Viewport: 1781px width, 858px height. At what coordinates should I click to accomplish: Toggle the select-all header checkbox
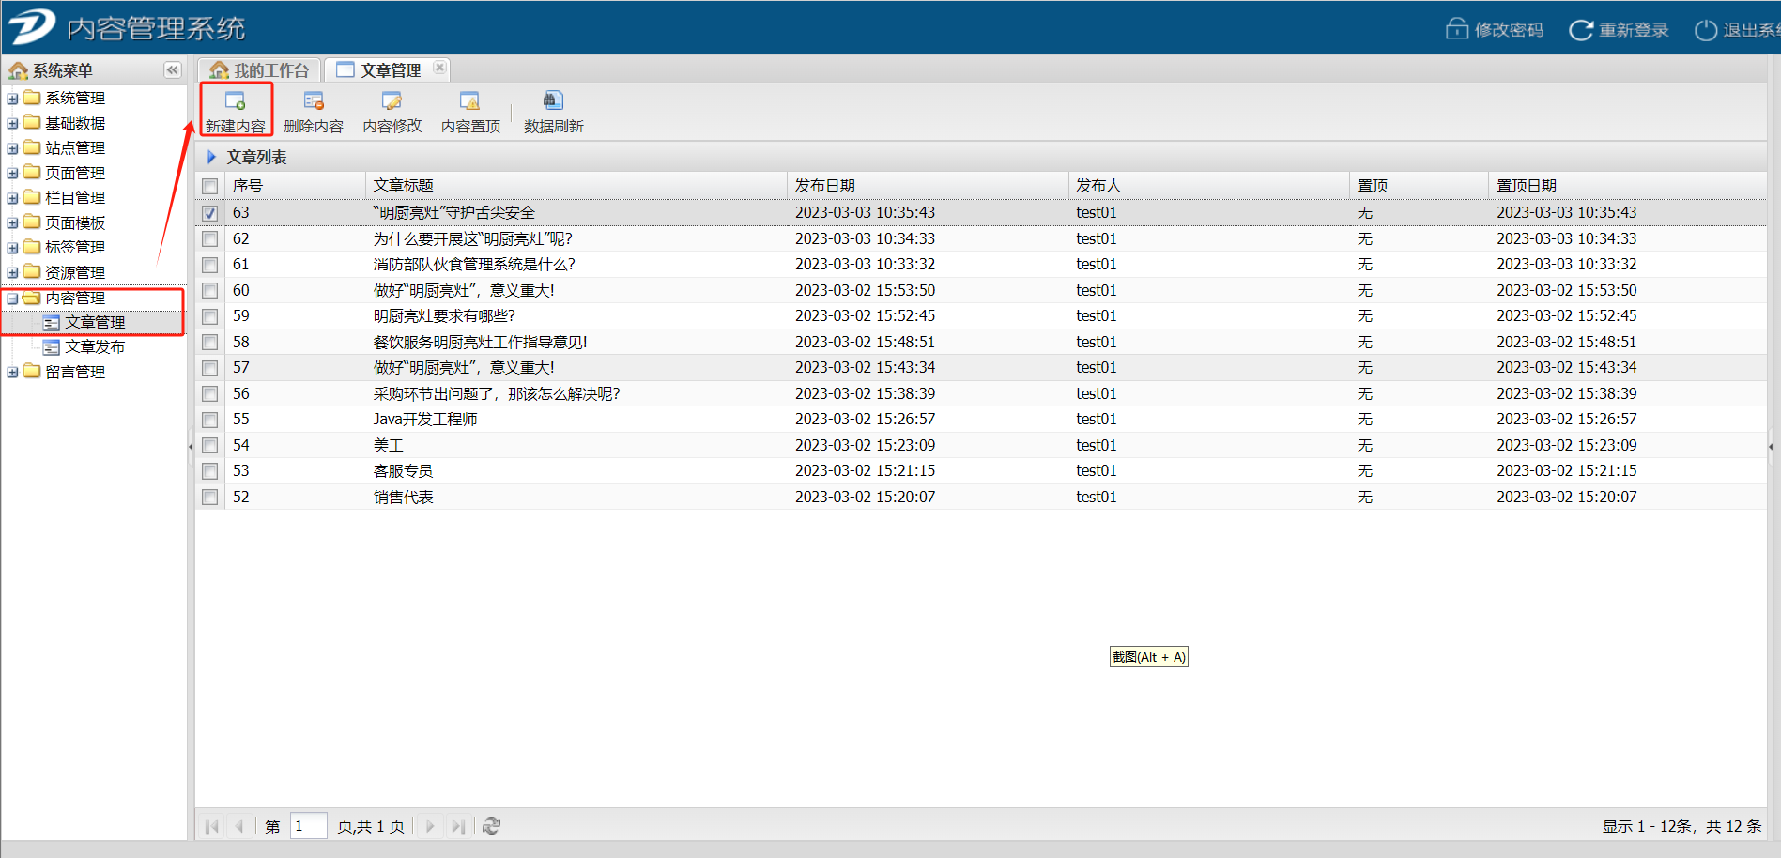pos(210,186)
